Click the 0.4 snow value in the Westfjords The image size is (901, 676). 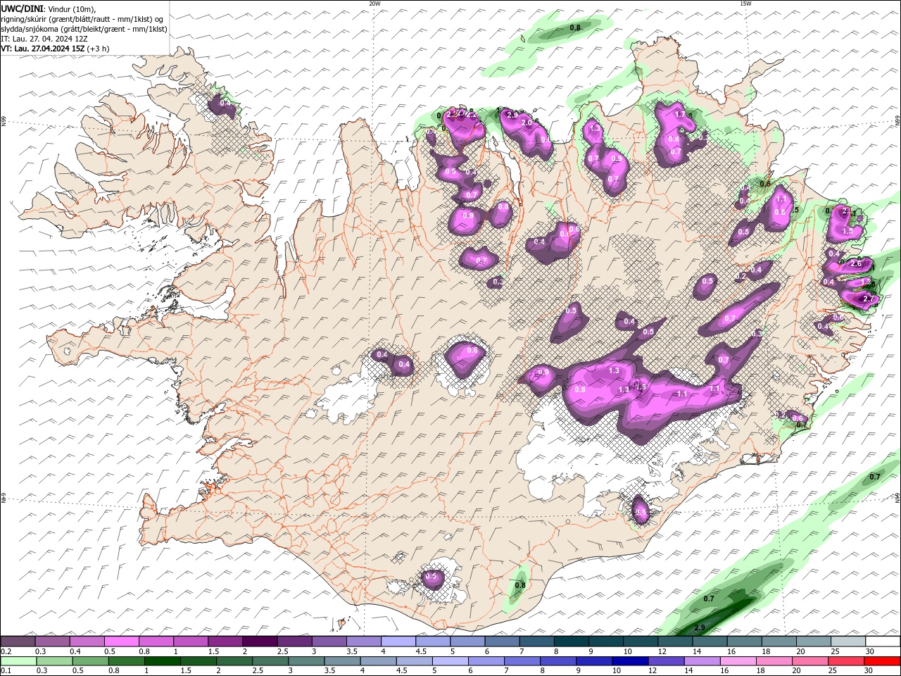tap(225, 103)
